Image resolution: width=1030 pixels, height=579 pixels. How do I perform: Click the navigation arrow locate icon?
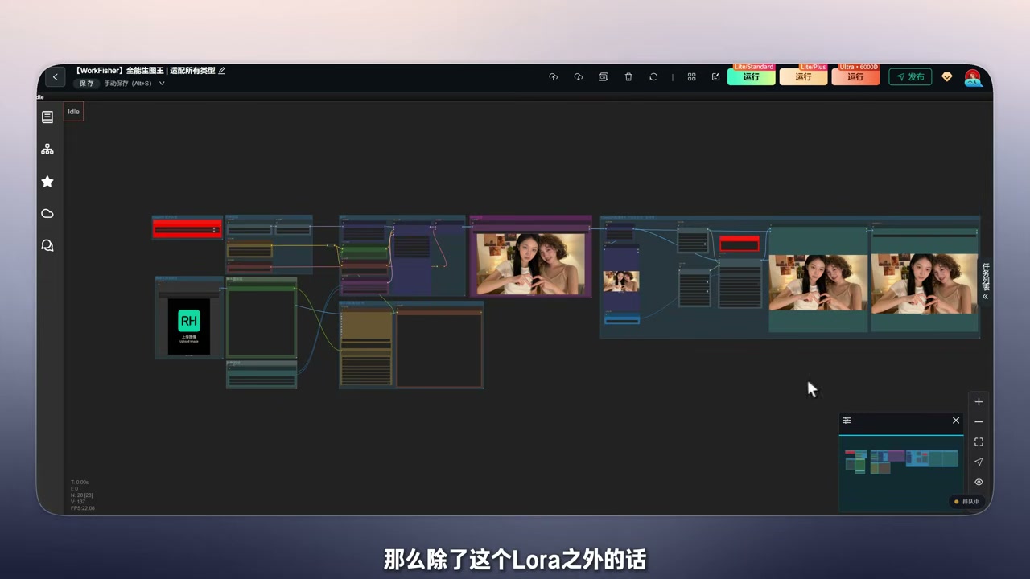[x=978, y=462]
